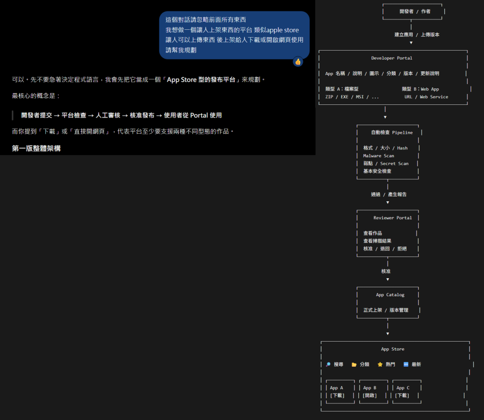Click the 類型 B：Web App label

coord(420,89)
